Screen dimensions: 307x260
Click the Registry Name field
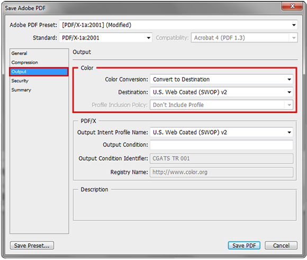tap(221, 172)
